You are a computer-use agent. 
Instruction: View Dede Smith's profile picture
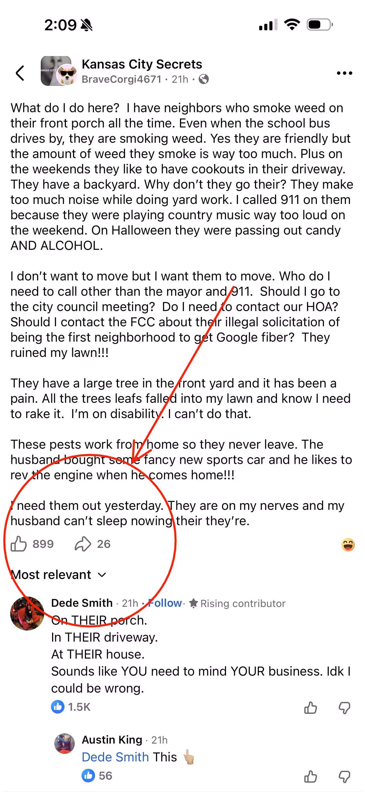point(27,613)
